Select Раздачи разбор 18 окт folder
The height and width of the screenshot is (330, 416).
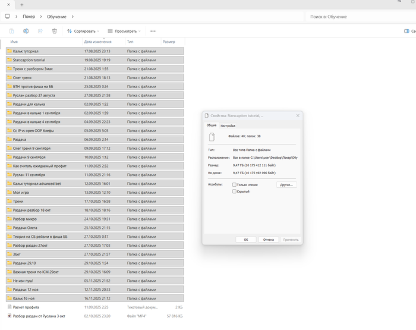[94, 210]
